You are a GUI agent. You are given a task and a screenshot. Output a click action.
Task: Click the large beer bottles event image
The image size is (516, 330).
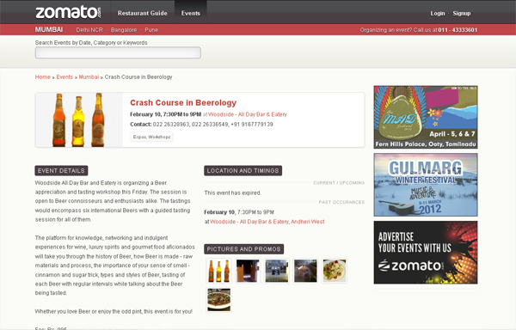(79, 120)
